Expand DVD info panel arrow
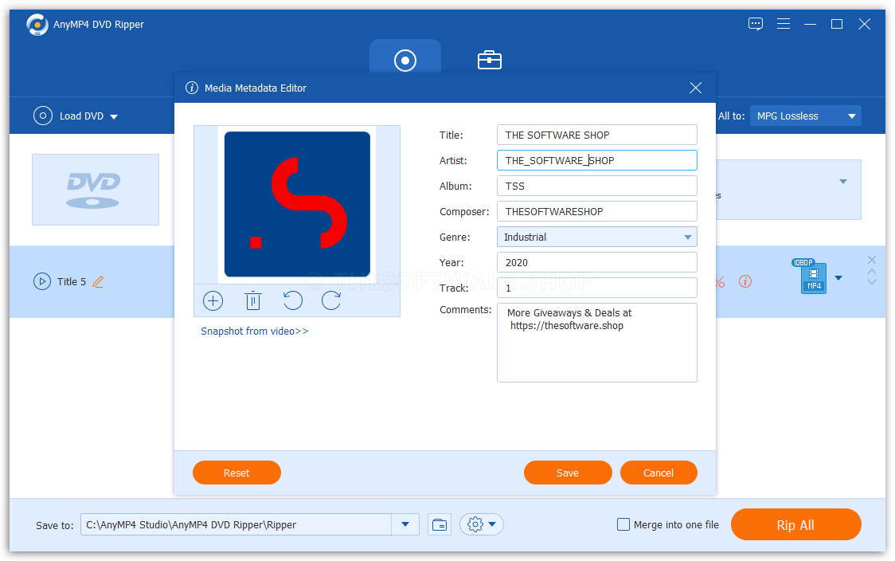Image resolution: width=895 pixels, height=561 pixels. click(x=843, y=182)
